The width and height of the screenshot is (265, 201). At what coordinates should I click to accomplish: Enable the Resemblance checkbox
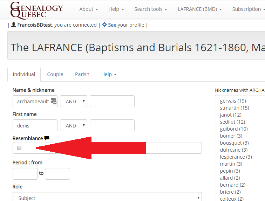pyautogui.click(x=19, y=148)
